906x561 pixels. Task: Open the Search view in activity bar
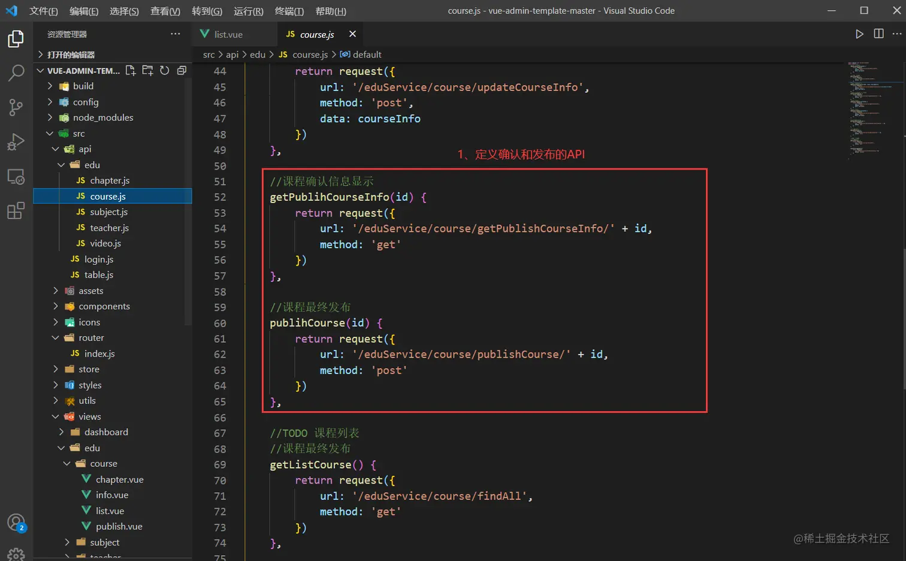pyautogui.click(x=16, y=73)
